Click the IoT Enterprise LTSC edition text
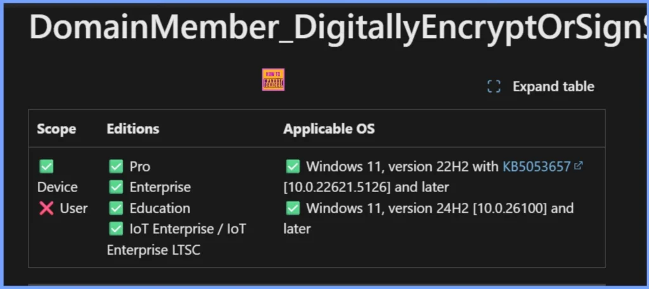Screen dimensions: 649x289 point(153,250)
